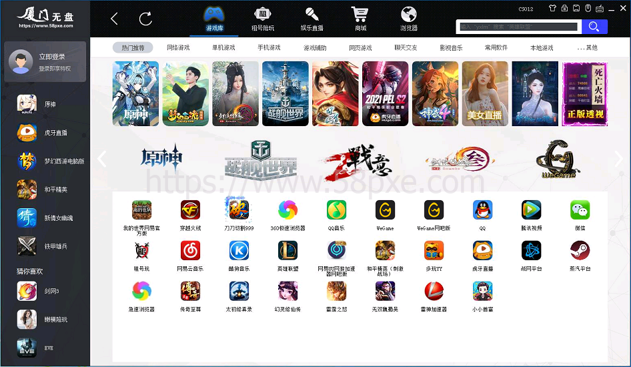Go back with the left arrow
Viewport: 631px width, 367px height.
pos(114,19)
